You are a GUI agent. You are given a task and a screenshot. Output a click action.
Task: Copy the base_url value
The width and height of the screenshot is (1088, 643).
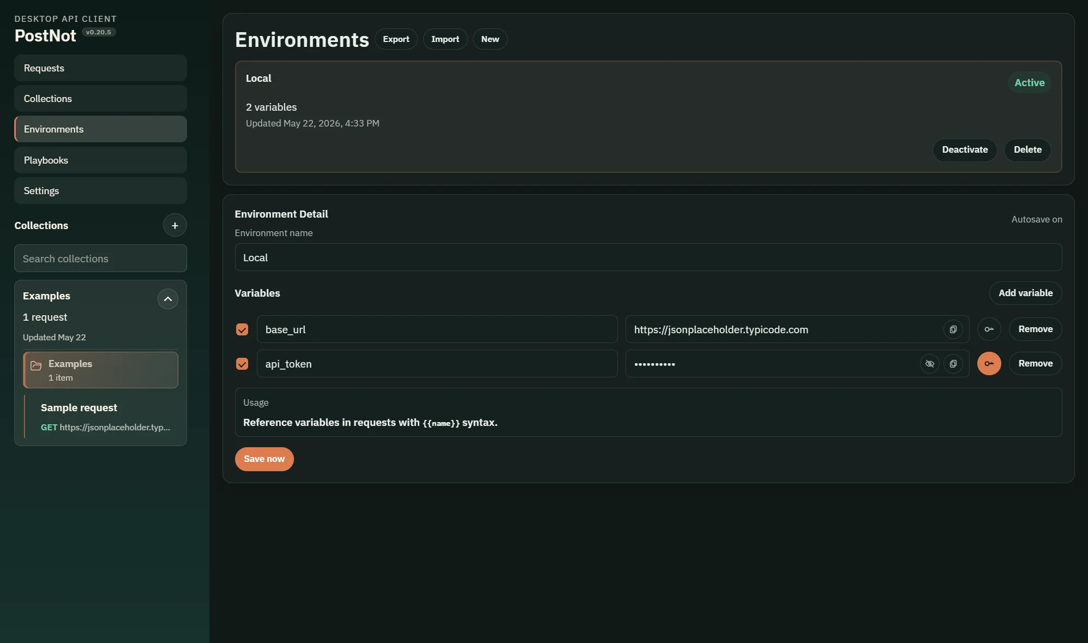tap(953, 329)
